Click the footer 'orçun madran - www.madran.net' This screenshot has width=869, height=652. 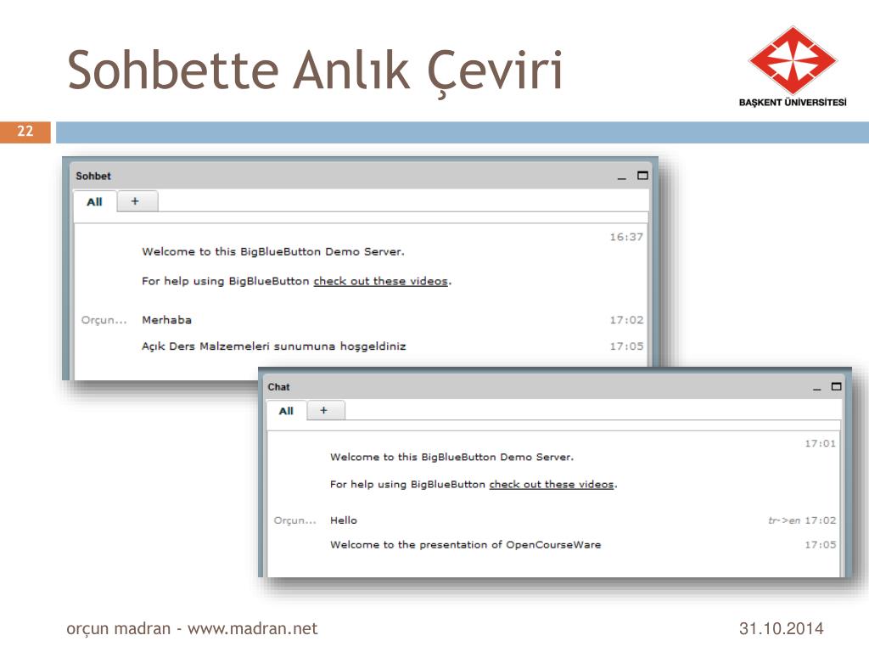[192, 629]
